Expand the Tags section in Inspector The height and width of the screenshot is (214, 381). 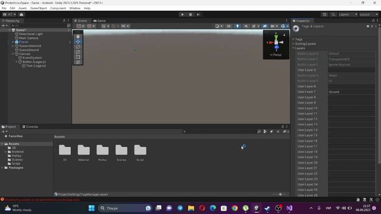tap(293, 39)
